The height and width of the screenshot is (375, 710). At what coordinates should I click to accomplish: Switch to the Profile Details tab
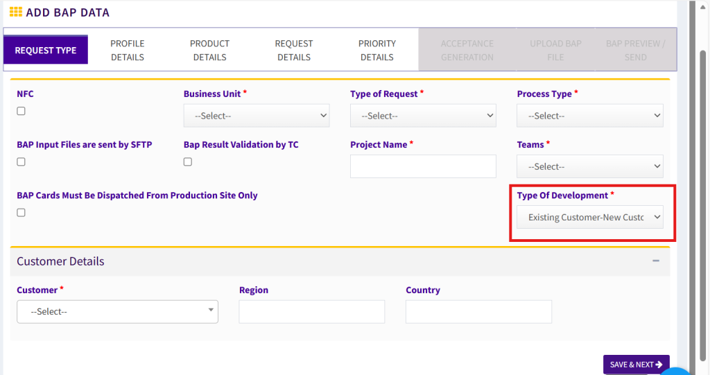pyautogui.click(x=128, y=50)
